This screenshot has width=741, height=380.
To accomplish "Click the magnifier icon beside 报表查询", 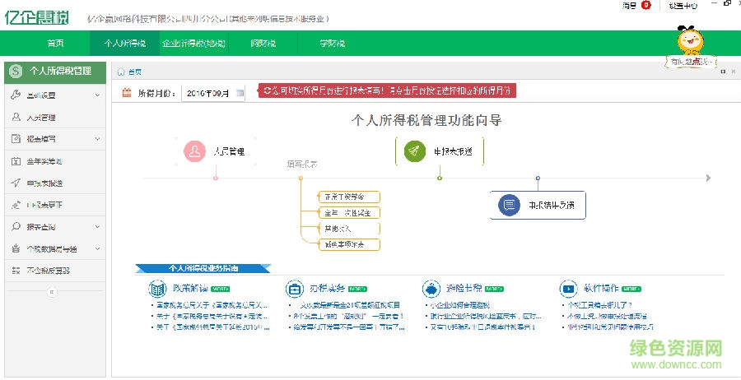I will (x=16, y=226).
